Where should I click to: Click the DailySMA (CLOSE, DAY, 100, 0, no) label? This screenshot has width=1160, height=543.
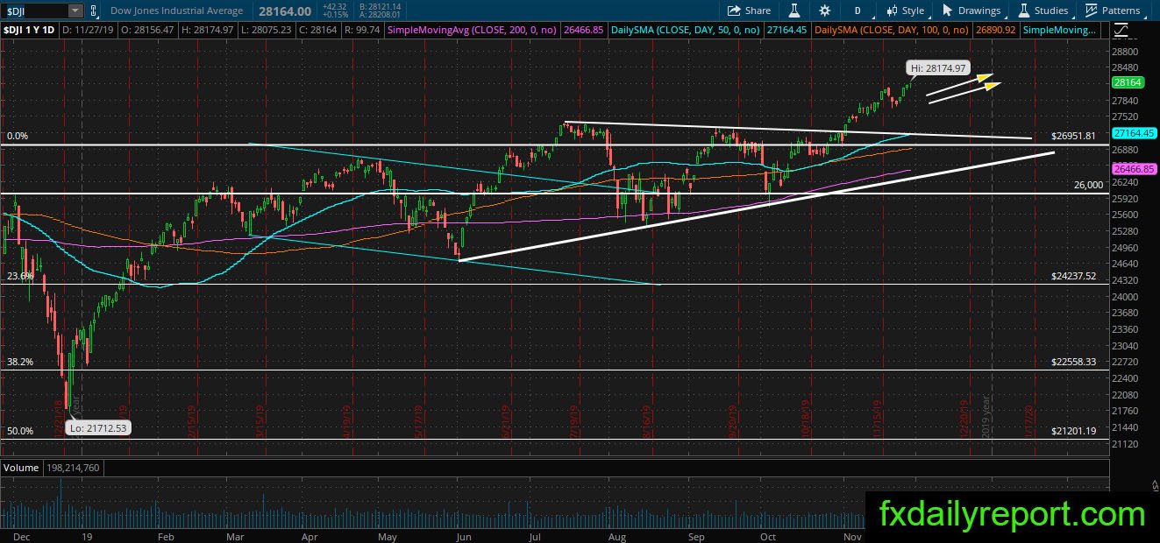[x=892, y=30]
